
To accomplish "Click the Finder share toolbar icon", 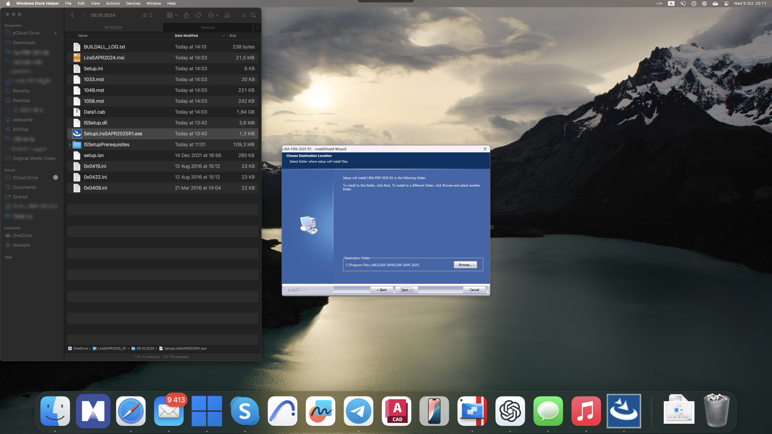I will (x=186, y=15).
